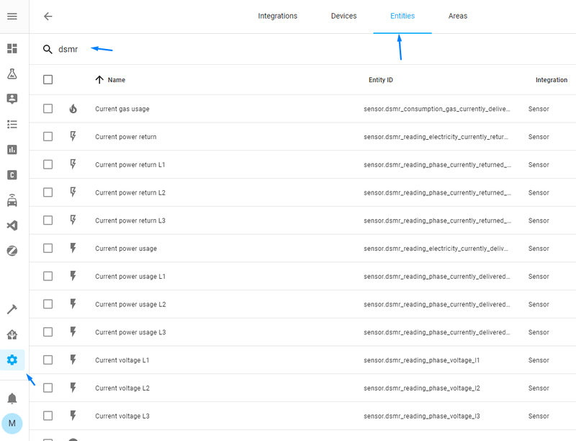576x441 pixels.
Task: Open the Visual Studio Code sidebar icon
Action: (12, 226)
